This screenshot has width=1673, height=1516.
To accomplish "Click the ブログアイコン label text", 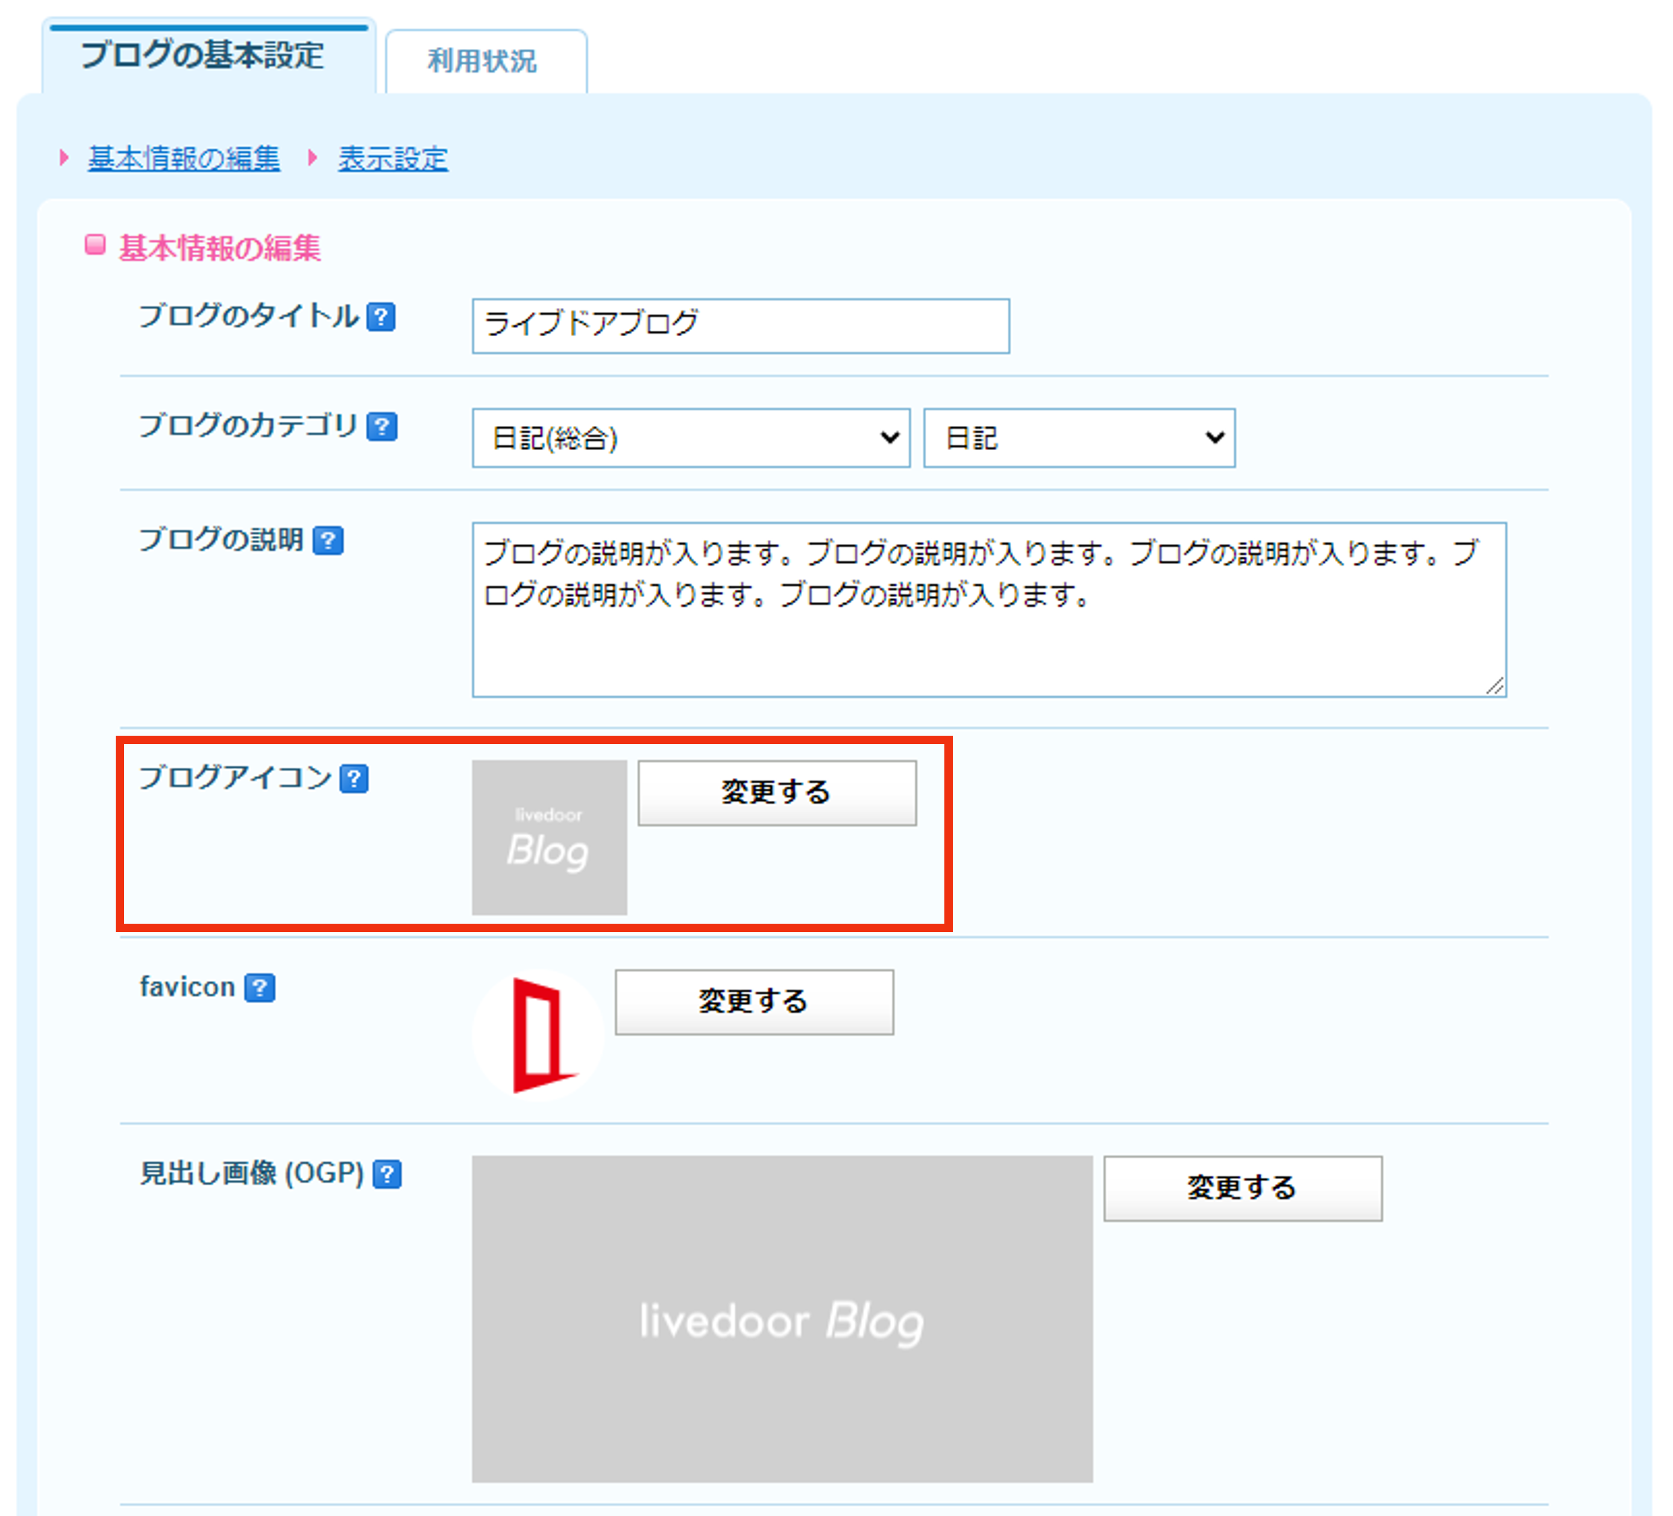I will (236, 777).
